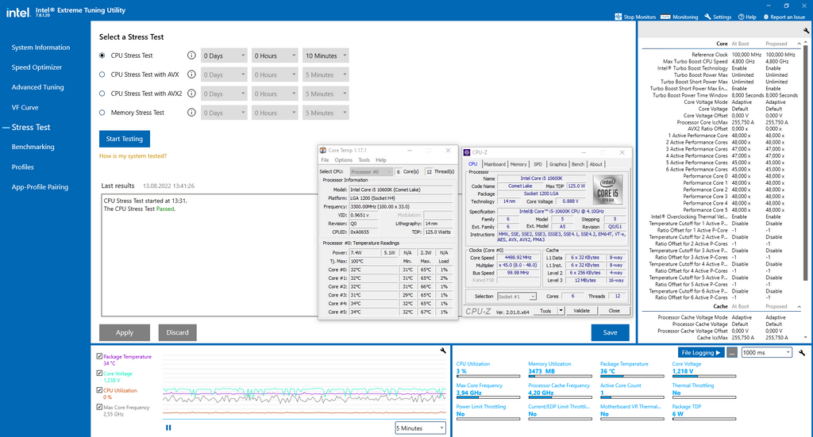Screen dimensions: 813x437
Task: Open the Select CPU dropdown in Core Temp
Action: click(x=372, y=171)
